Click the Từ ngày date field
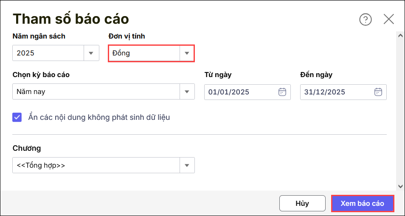Viewport: 405px width, 216px height. tap(240, 91)
